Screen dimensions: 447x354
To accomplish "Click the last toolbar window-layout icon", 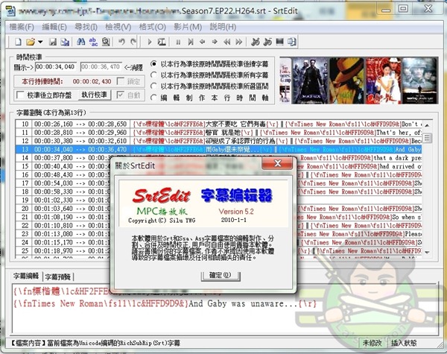I will click(x=292, y=42).
